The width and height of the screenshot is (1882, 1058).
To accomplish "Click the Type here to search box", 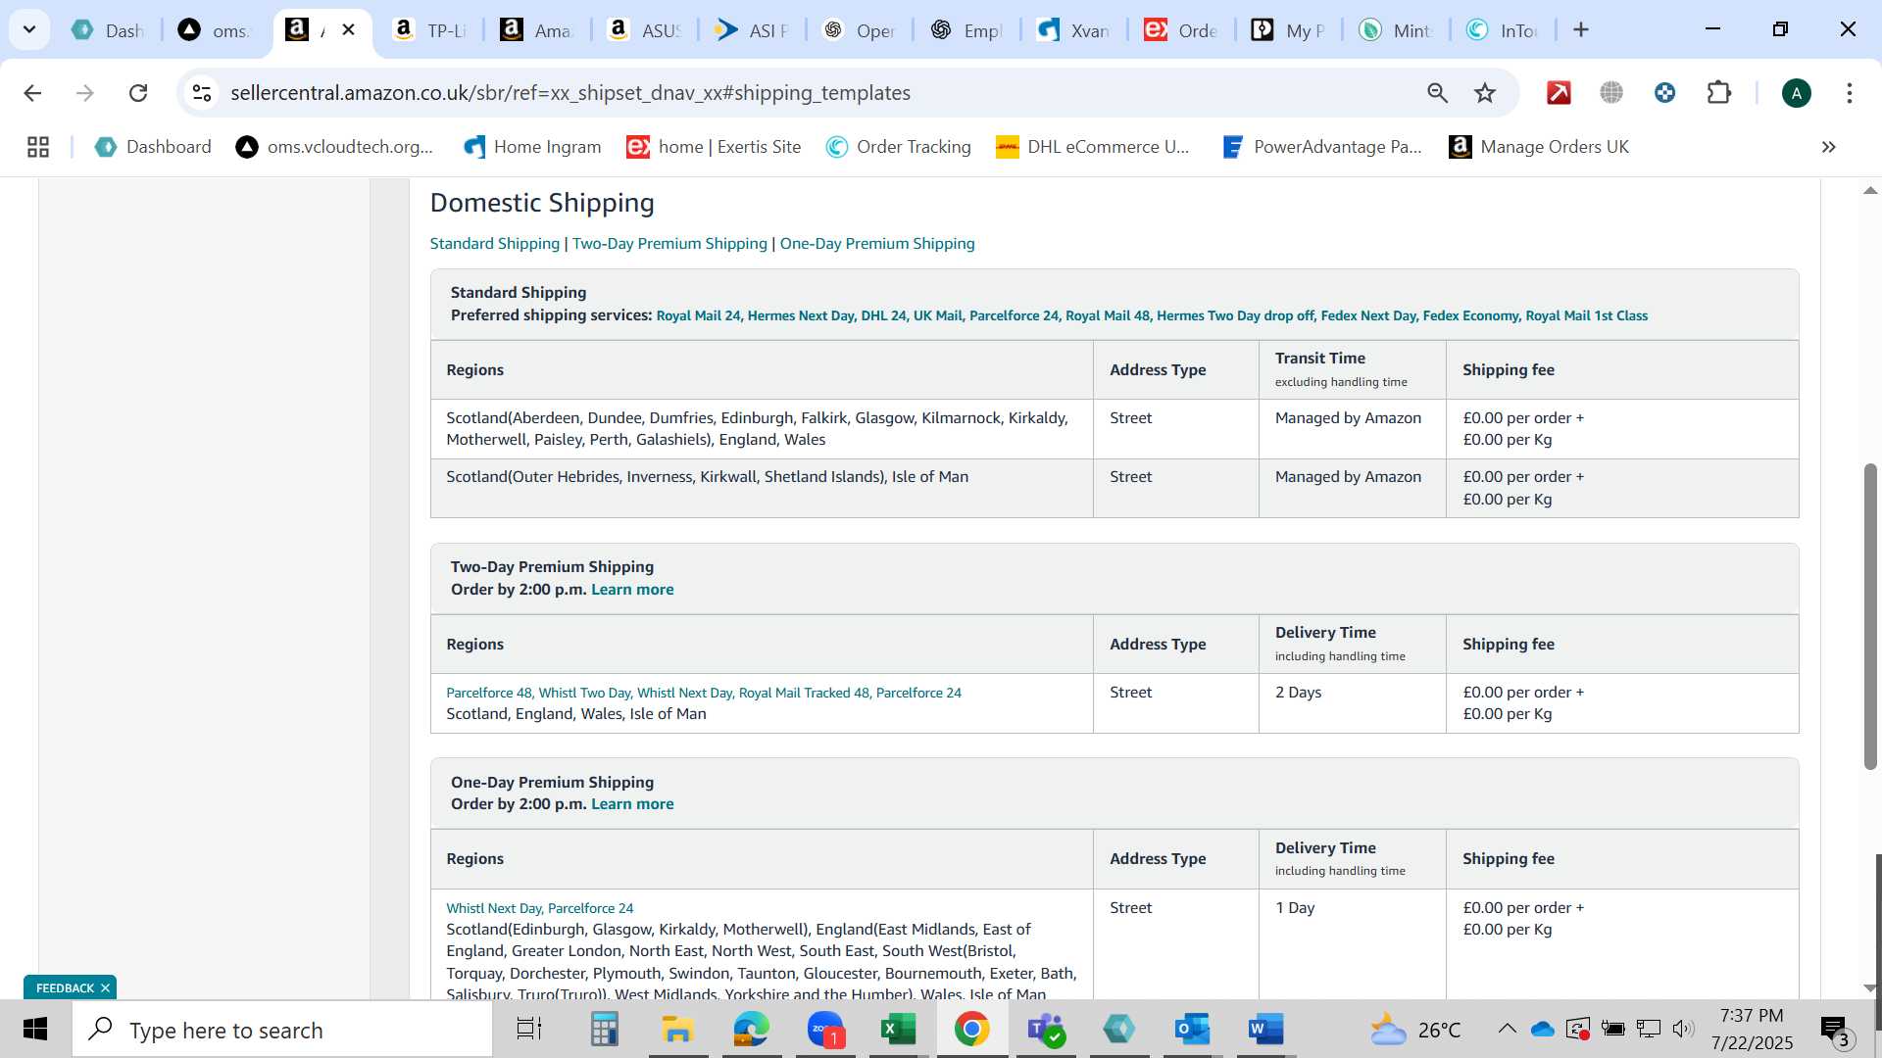I will click(282, 1030).
